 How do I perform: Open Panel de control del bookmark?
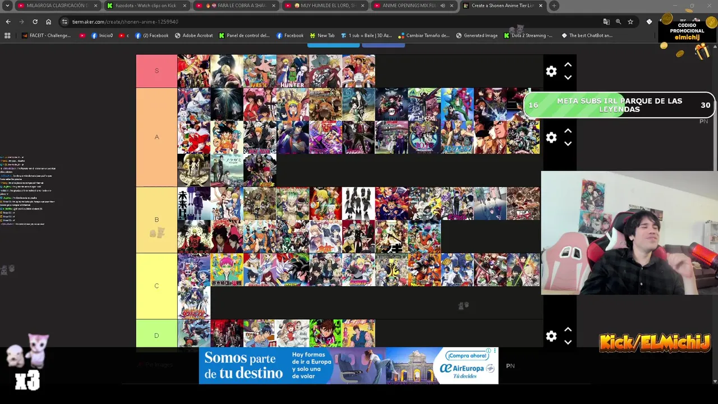[x=245, y=35]
